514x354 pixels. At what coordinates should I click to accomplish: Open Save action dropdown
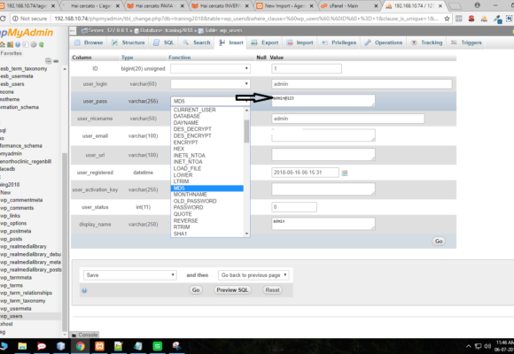coord(129,275)
